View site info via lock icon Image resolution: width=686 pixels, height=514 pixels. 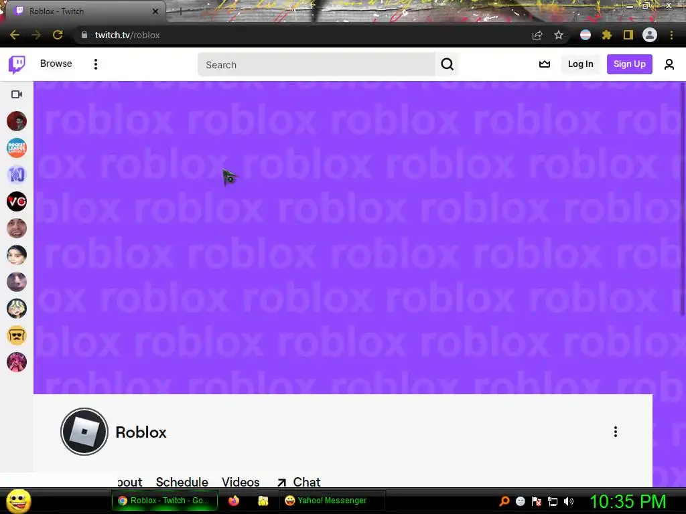click(84, 35)
